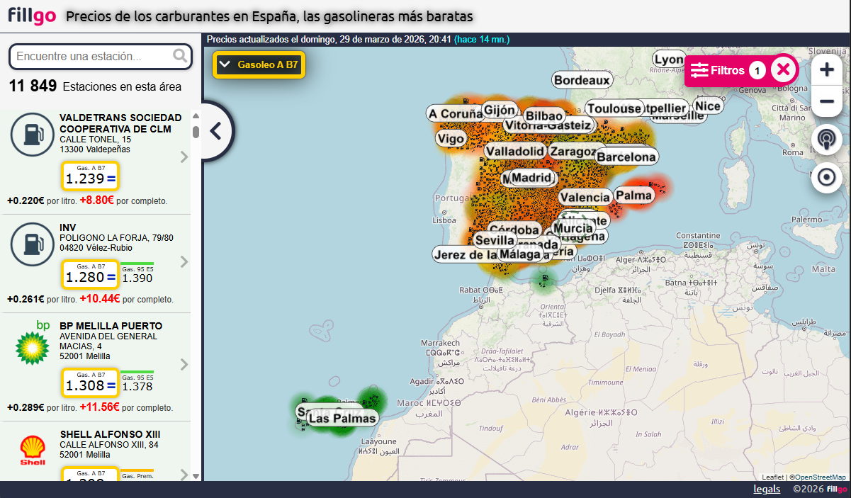This screenshot has width=851, height=498.
Task: Click VALDETRANS Gas. A B7 price 1.239
Action: [89, 176]
